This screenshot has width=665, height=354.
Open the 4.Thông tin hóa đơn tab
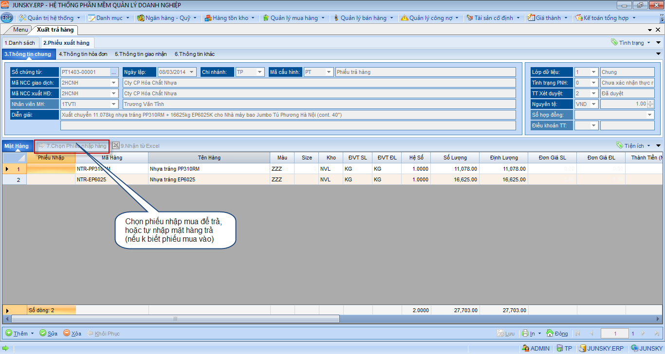point(83,54)
